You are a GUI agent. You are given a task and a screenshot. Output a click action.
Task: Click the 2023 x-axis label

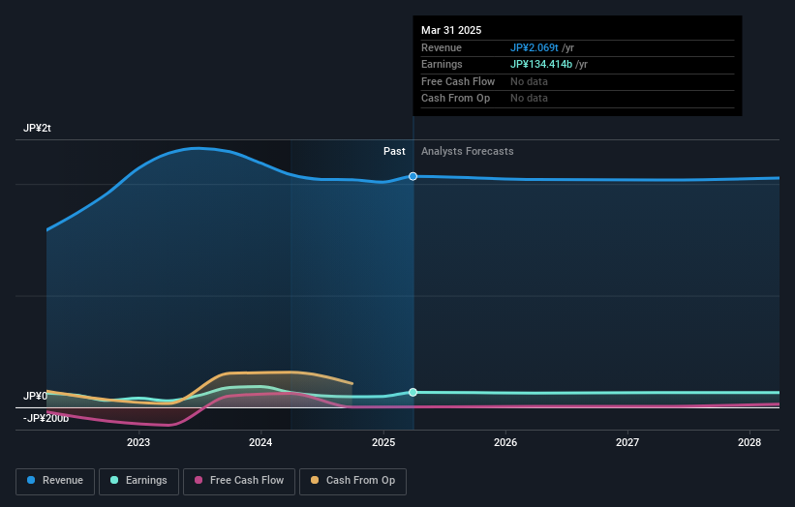(138, 443)
